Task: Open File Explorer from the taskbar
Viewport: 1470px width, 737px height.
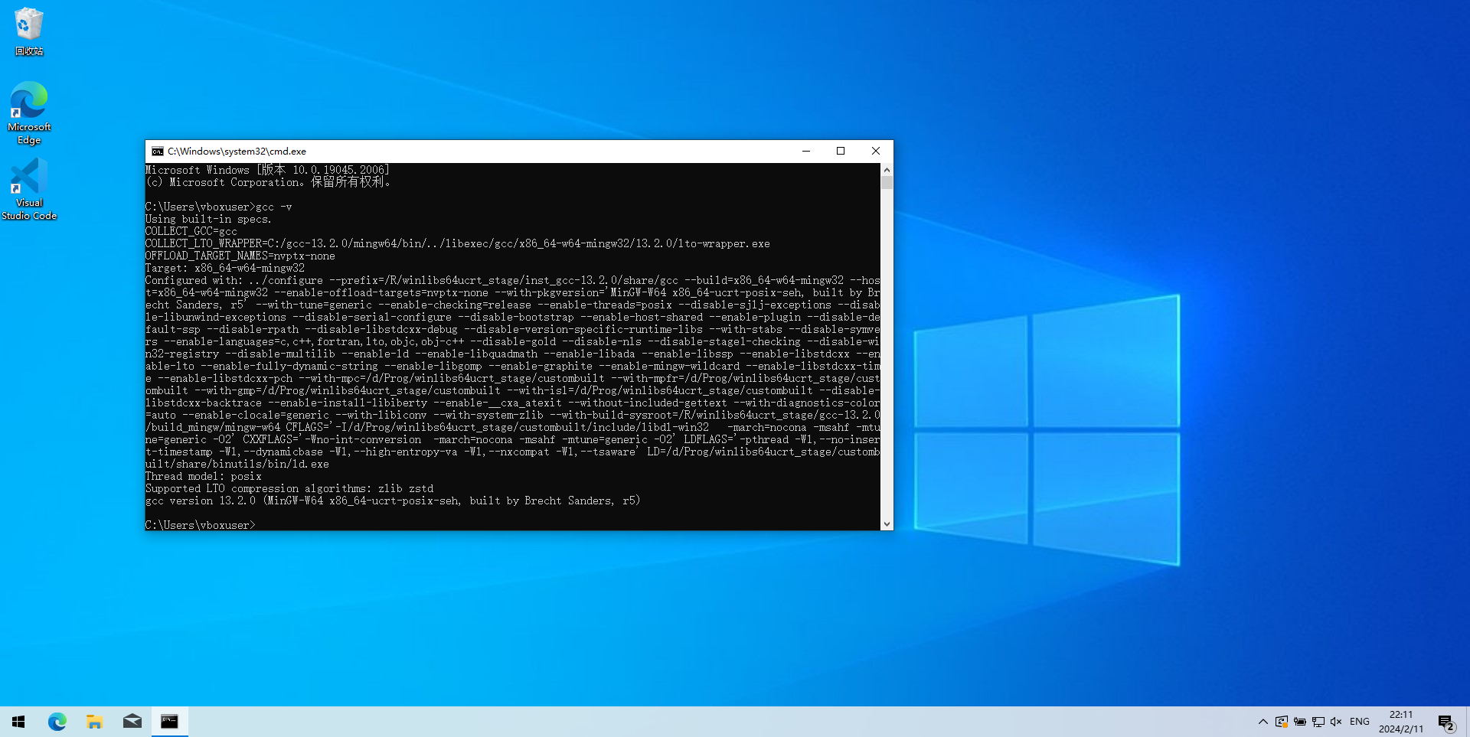Action: coord(94,722)
